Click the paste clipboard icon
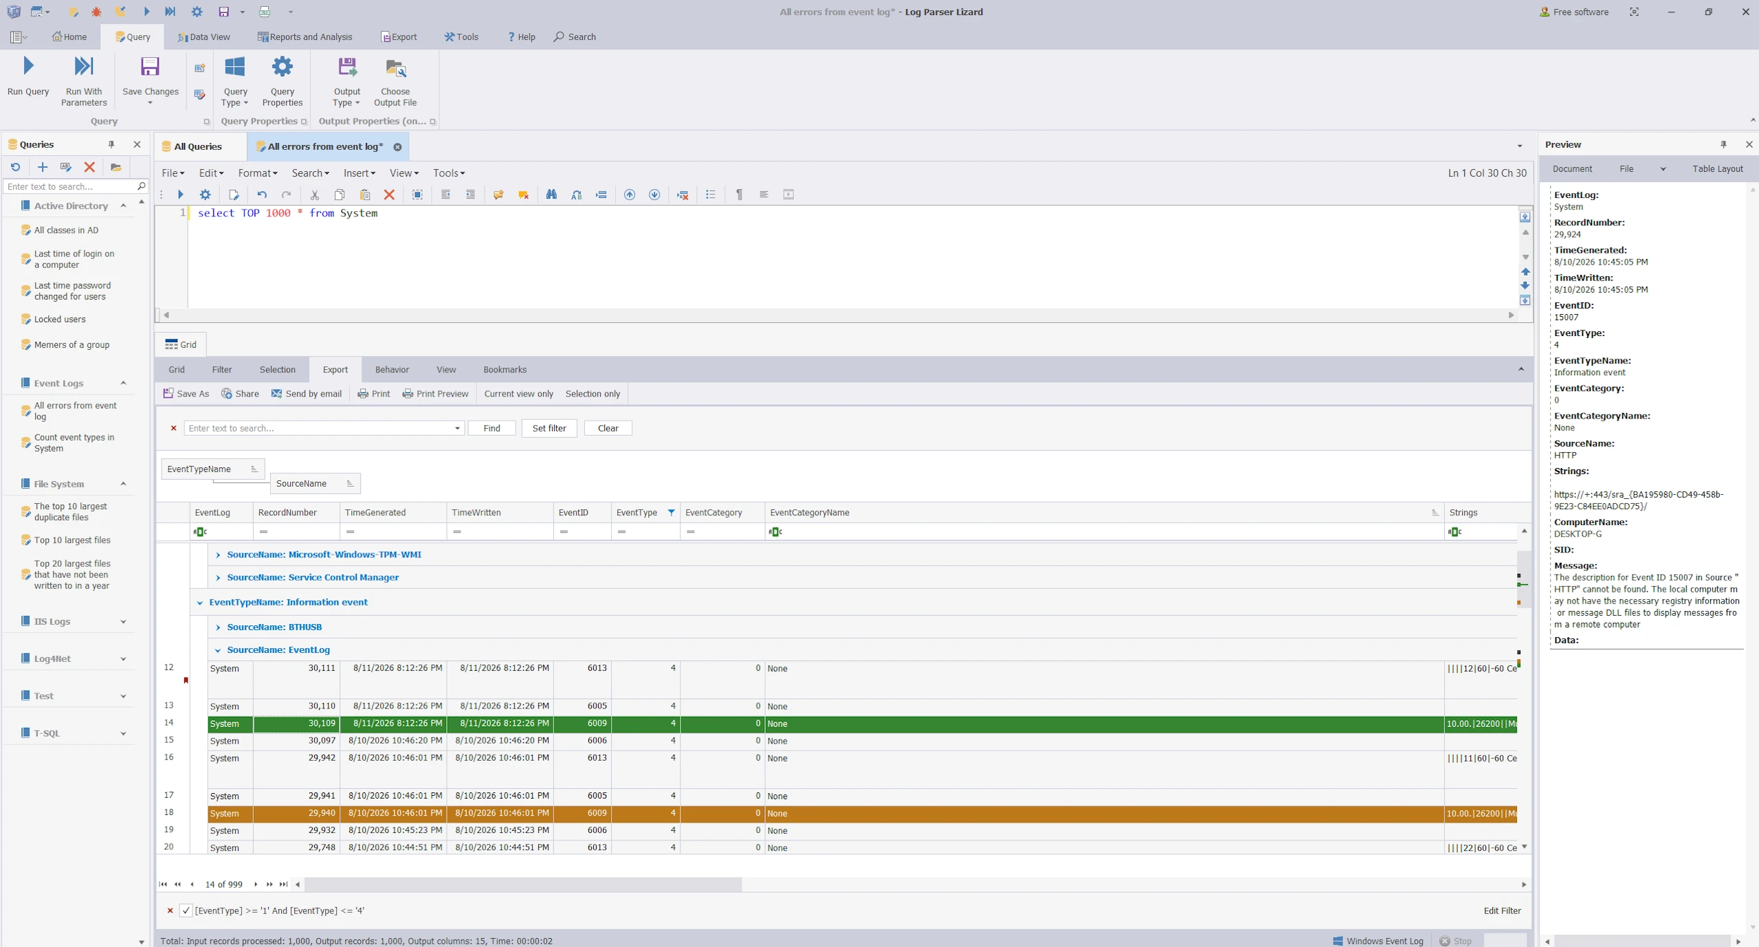This screenshot has height=947, width=1759. (x=365, y=194)
